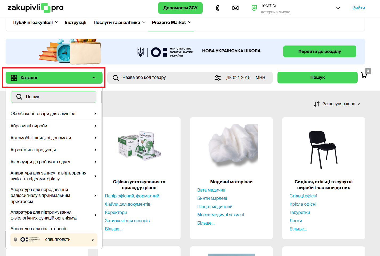
Task: Open the Інструкції menu item
Action: click(x=75, y=22)
